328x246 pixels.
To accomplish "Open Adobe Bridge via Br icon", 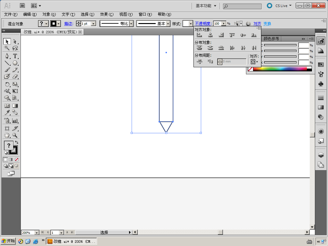I will pyautogui.click(x=22, y=6).
